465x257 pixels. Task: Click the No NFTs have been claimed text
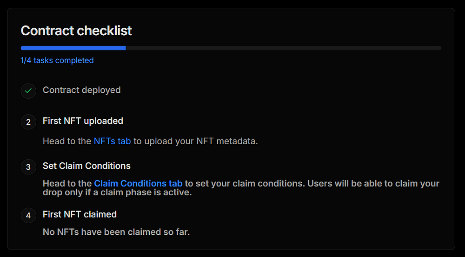point(116,232)
